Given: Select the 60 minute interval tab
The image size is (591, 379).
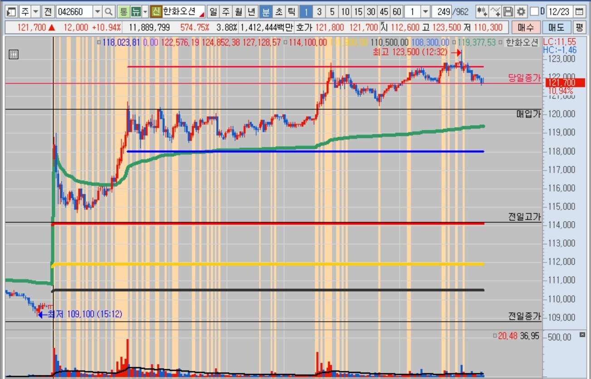Looking at the screenshot, I should click(397, 11).
